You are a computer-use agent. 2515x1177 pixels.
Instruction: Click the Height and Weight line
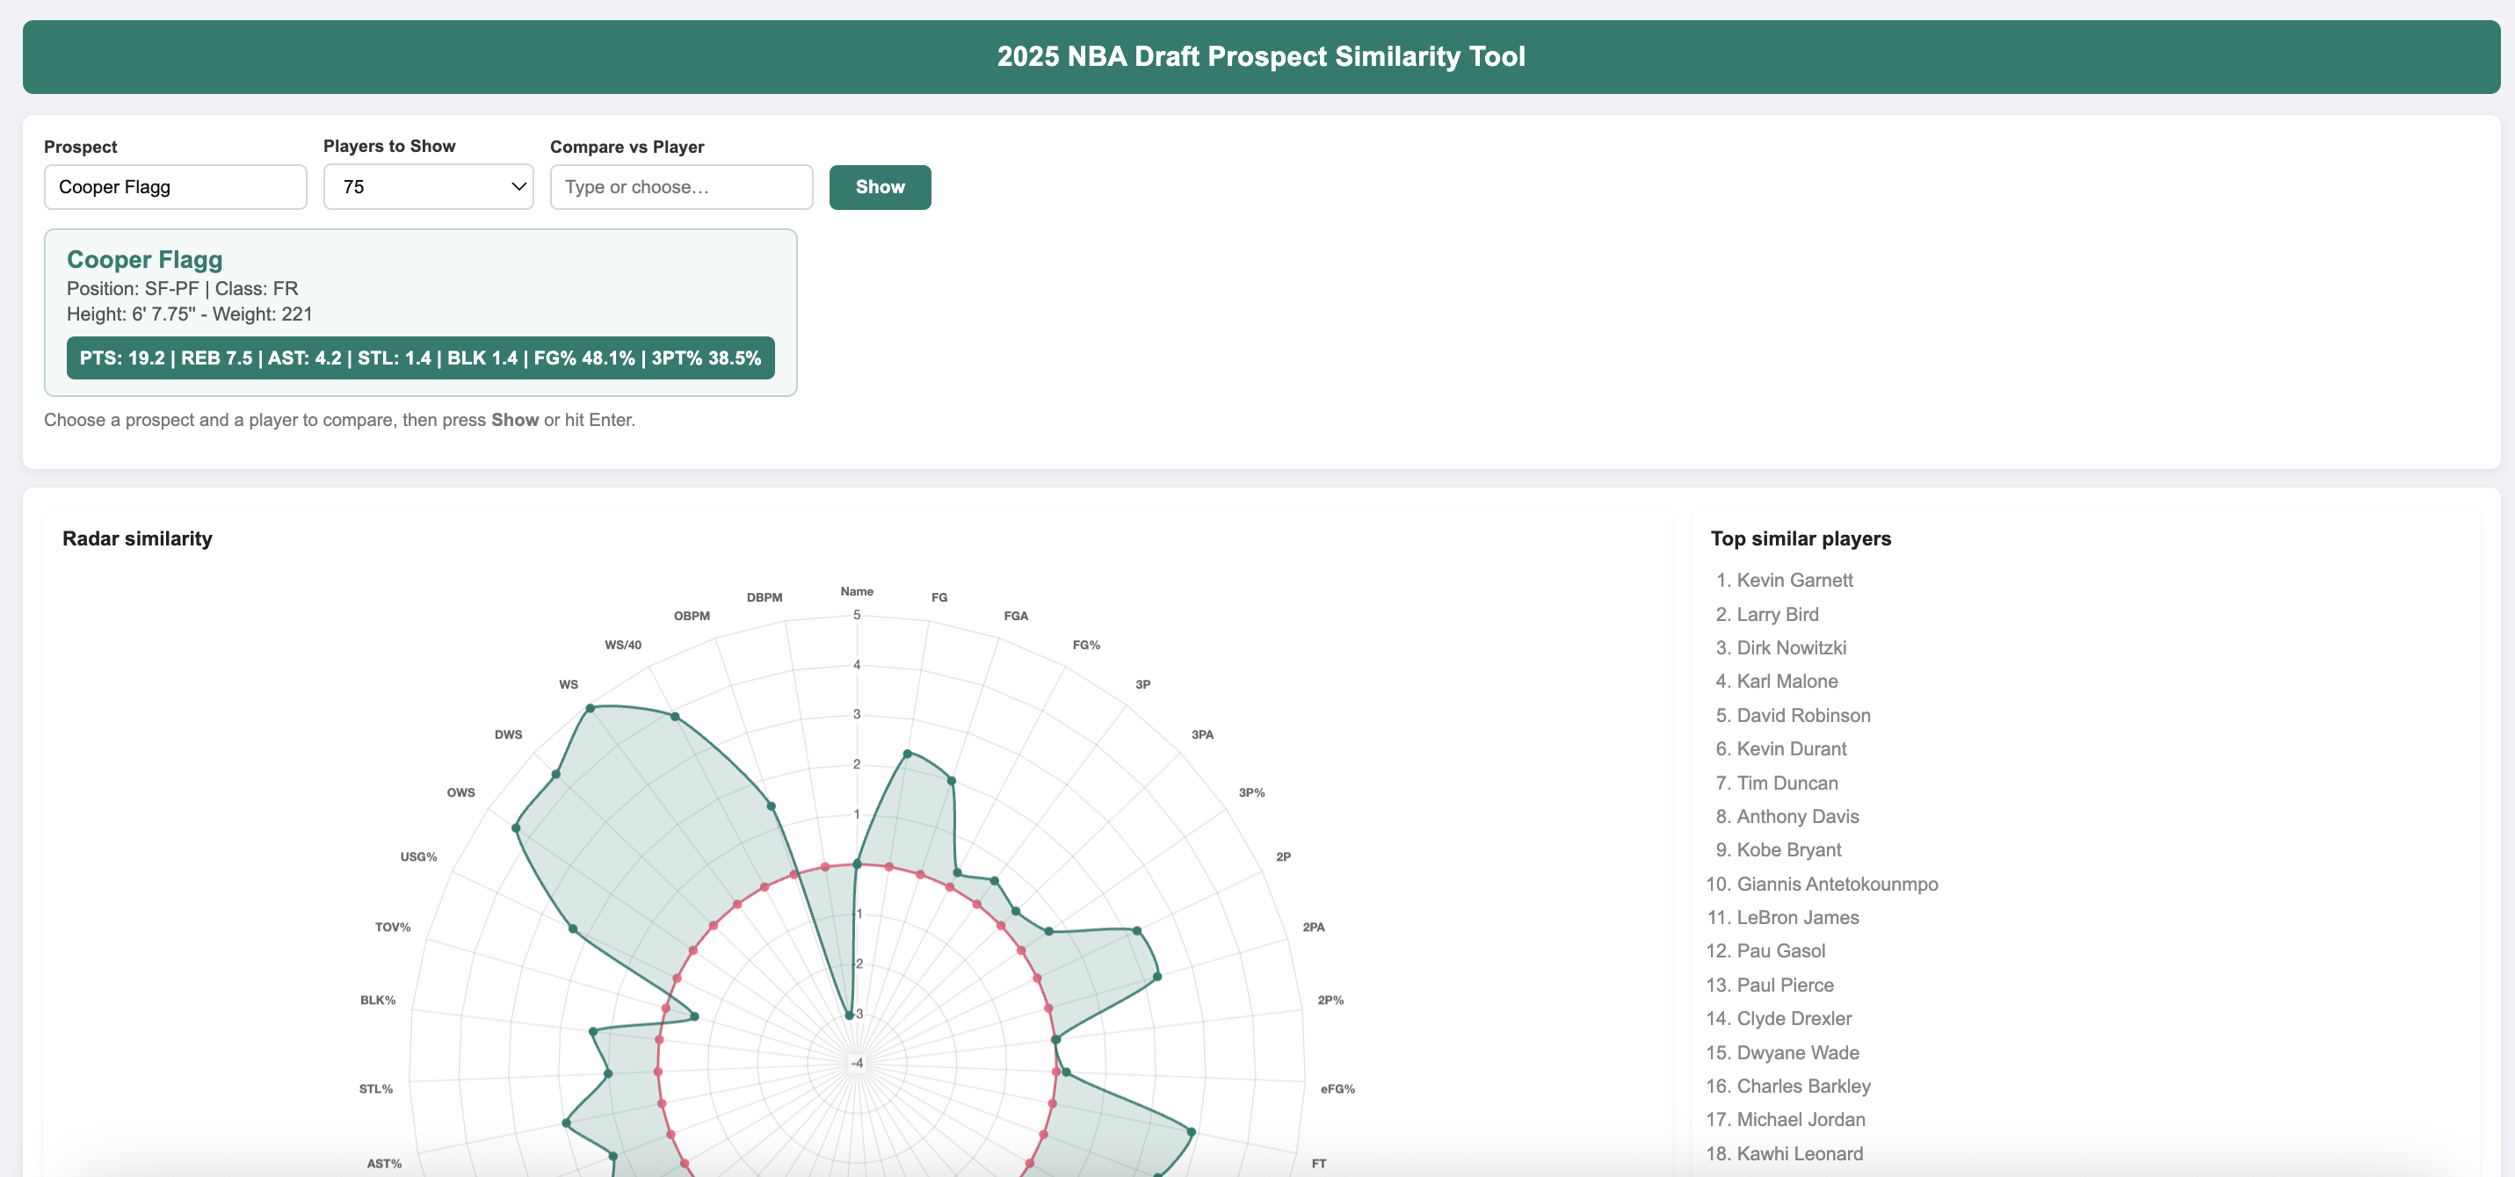point(190,314)
